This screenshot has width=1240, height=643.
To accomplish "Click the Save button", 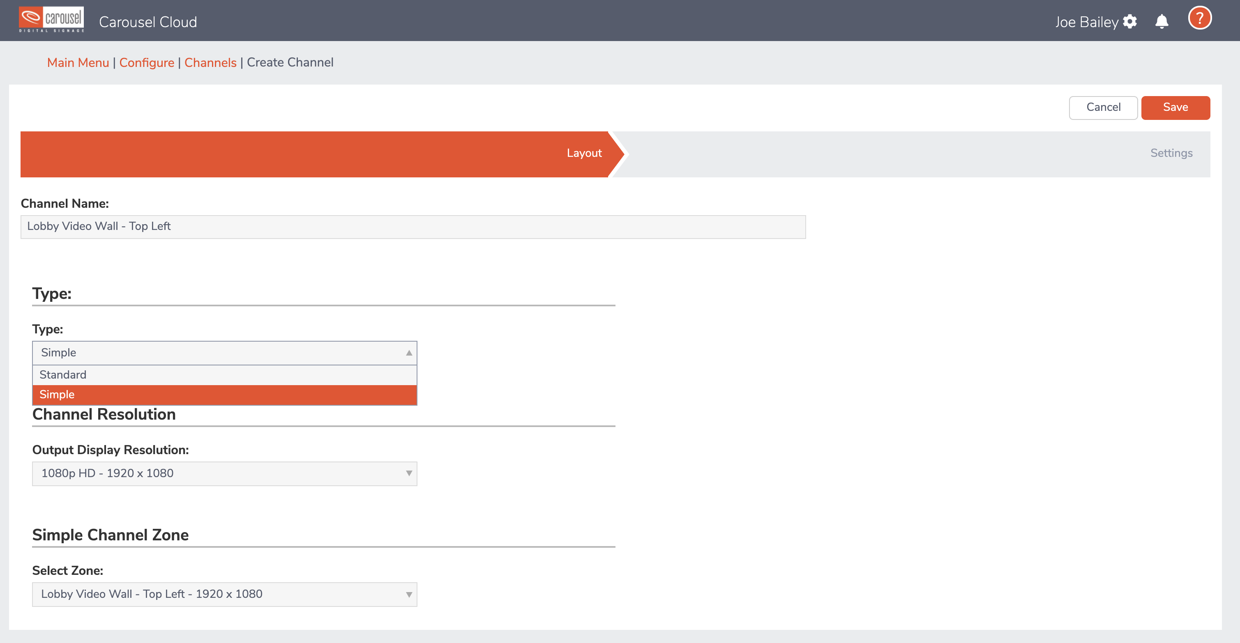I will click(x=1175, y=107).
